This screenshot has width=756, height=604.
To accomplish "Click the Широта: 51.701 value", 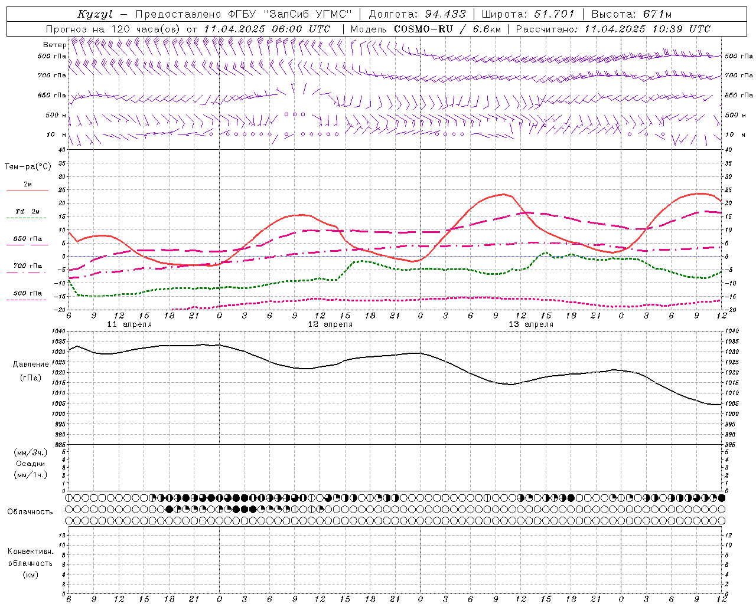I will click(x=528, y=14).
